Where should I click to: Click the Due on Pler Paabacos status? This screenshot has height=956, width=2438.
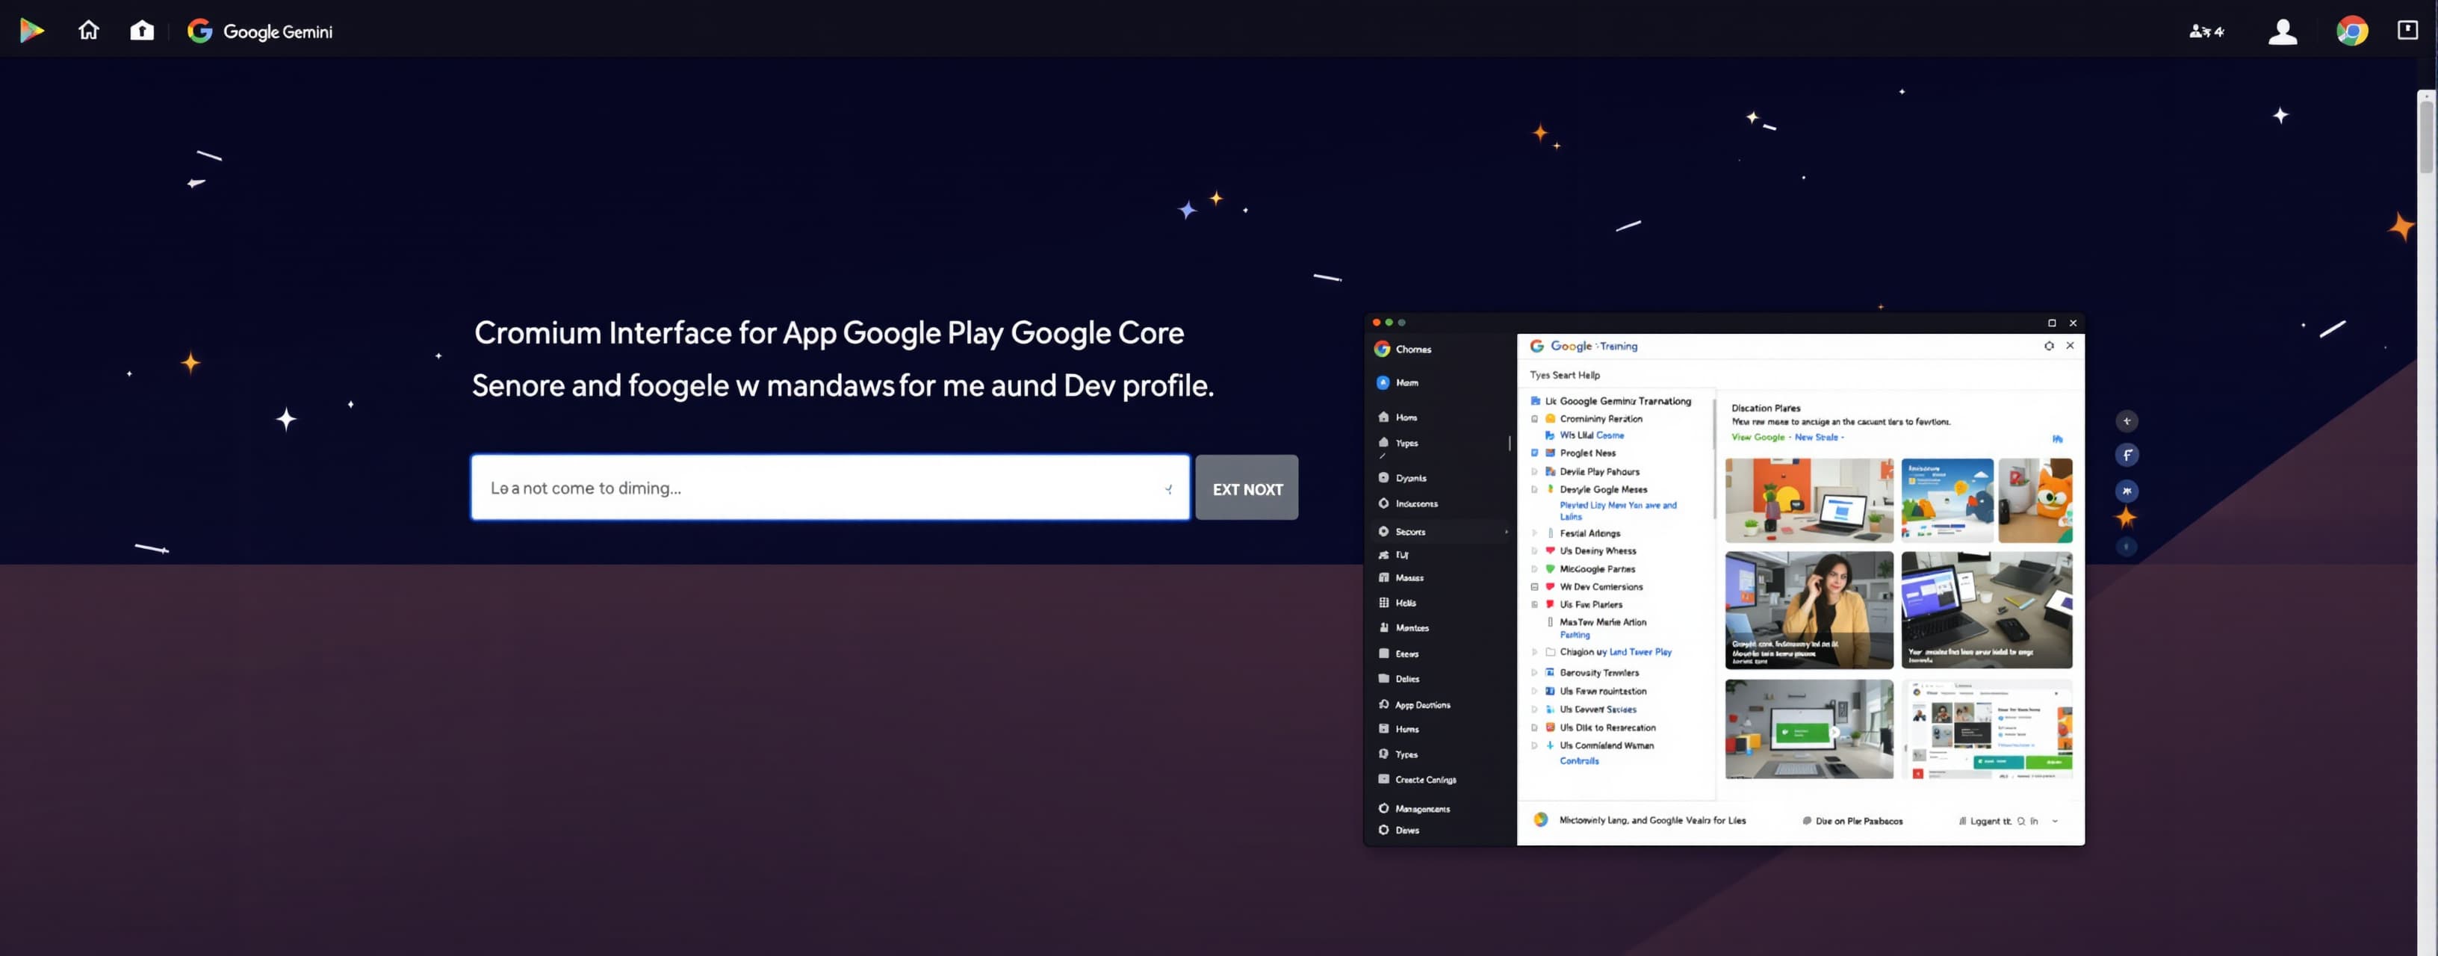(1853, 822)
